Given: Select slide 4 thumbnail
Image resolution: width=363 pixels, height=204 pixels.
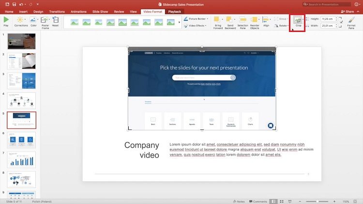Looking at the screenshot, I should coord(21,101).
